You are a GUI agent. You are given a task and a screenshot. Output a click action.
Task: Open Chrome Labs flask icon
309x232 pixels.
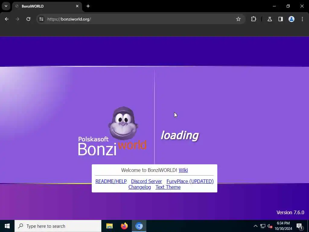[x=270, y=19]
